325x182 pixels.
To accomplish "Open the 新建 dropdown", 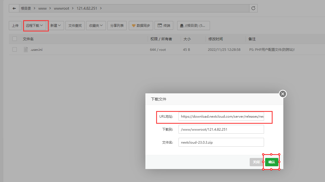I will click(55, 25).
